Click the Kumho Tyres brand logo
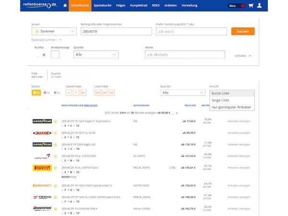The width and height of the screenshot is (288, 216). [42, 156]
